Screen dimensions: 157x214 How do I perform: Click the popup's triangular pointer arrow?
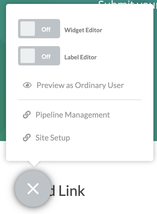click(x=34, y=164)
